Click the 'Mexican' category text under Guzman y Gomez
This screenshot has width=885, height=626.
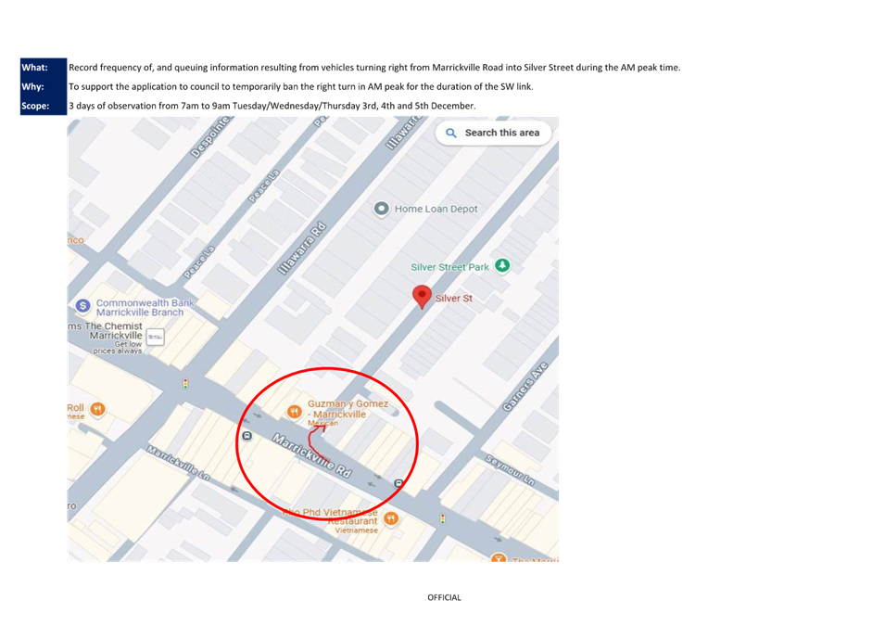click(x=322, y=423)
